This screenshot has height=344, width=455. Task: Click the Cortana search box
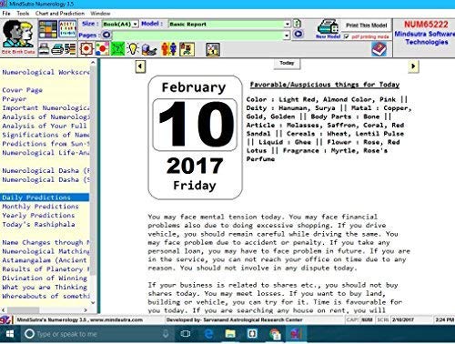(97, 334)
